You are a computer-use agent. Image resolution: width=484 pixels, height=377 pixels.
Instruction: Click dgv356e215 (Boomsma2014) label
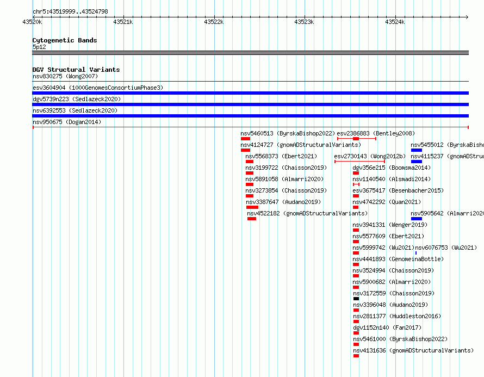(x=392, y=168)
